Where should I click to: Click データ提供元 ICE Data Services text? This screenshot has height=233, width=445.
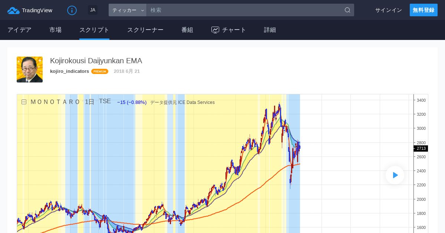tap(182, 102)
